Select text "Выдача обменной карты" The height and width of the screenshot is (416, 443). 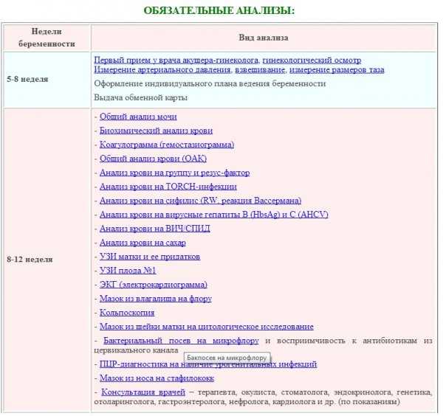point(141,97)
